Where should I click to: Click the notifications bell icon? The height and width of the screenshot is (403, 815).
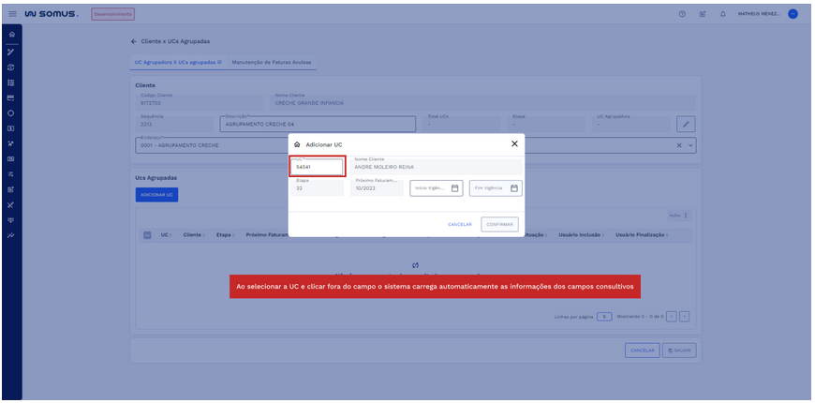[x=722, y=14]
